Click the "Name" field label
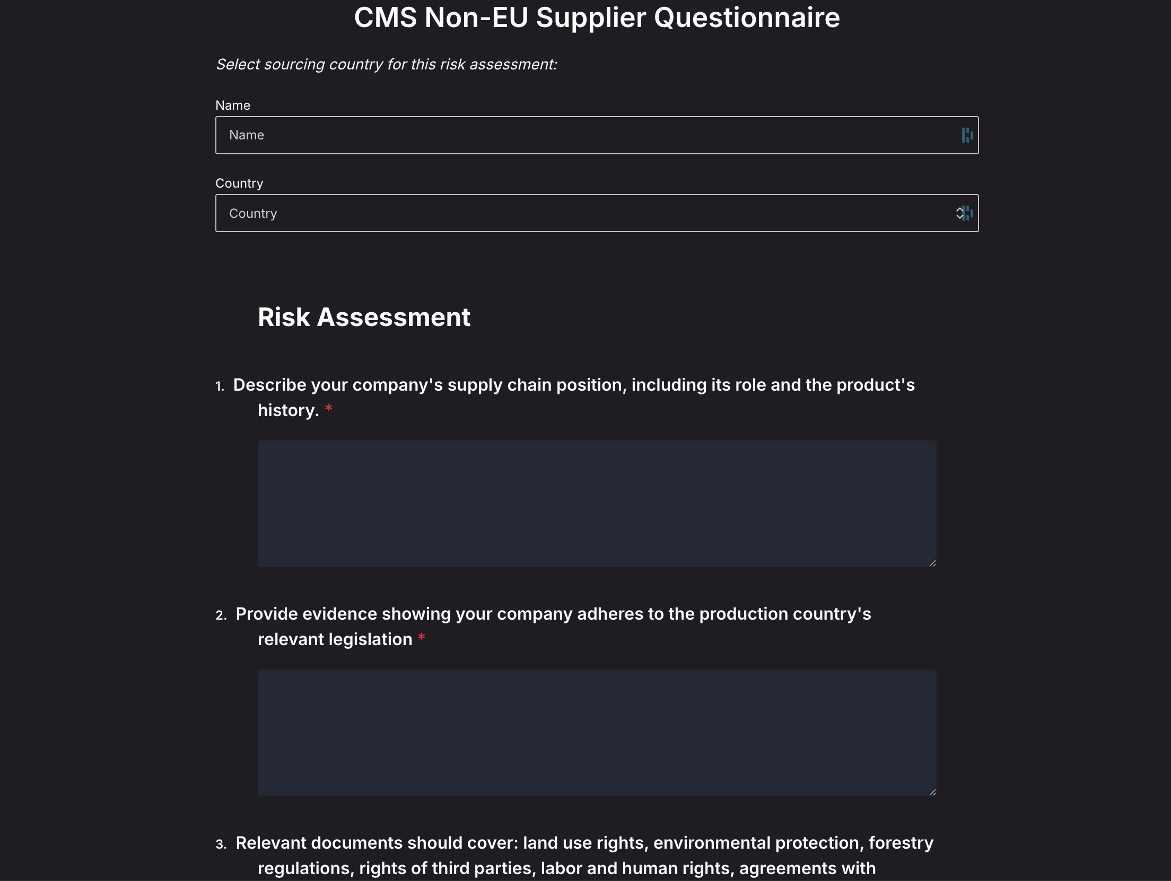 click(233, 105)
